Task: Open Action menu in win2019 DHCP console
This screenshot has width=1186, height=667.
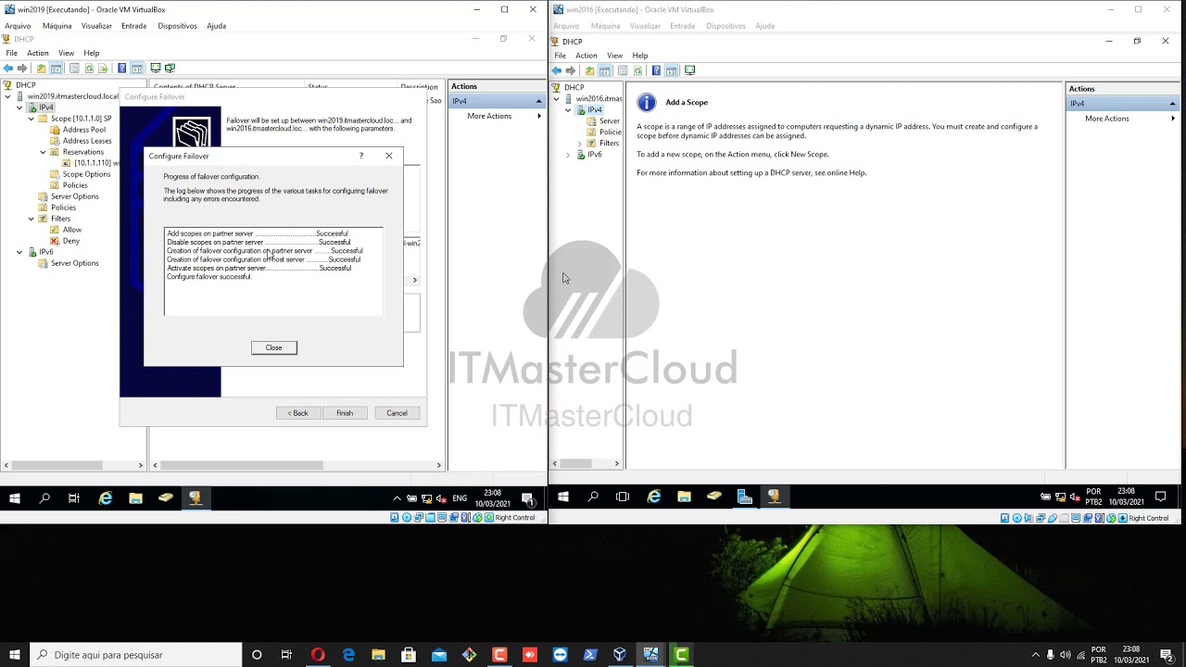Action: 37,53
